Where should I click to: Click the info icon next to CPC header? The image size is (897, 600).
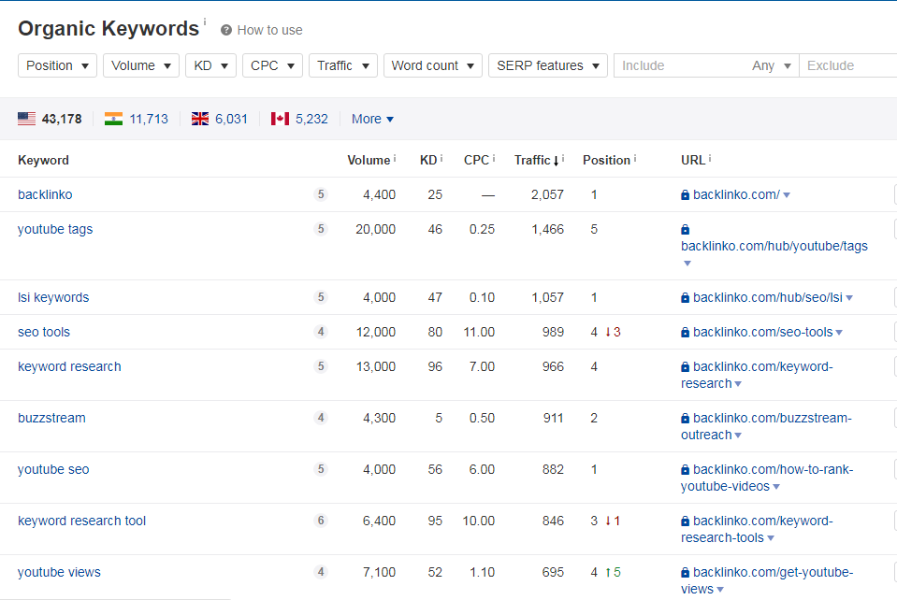tap(494, 158)
